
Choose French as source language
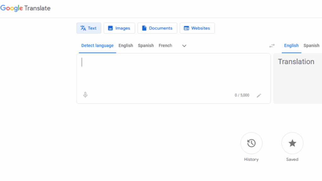pos(165,46)
